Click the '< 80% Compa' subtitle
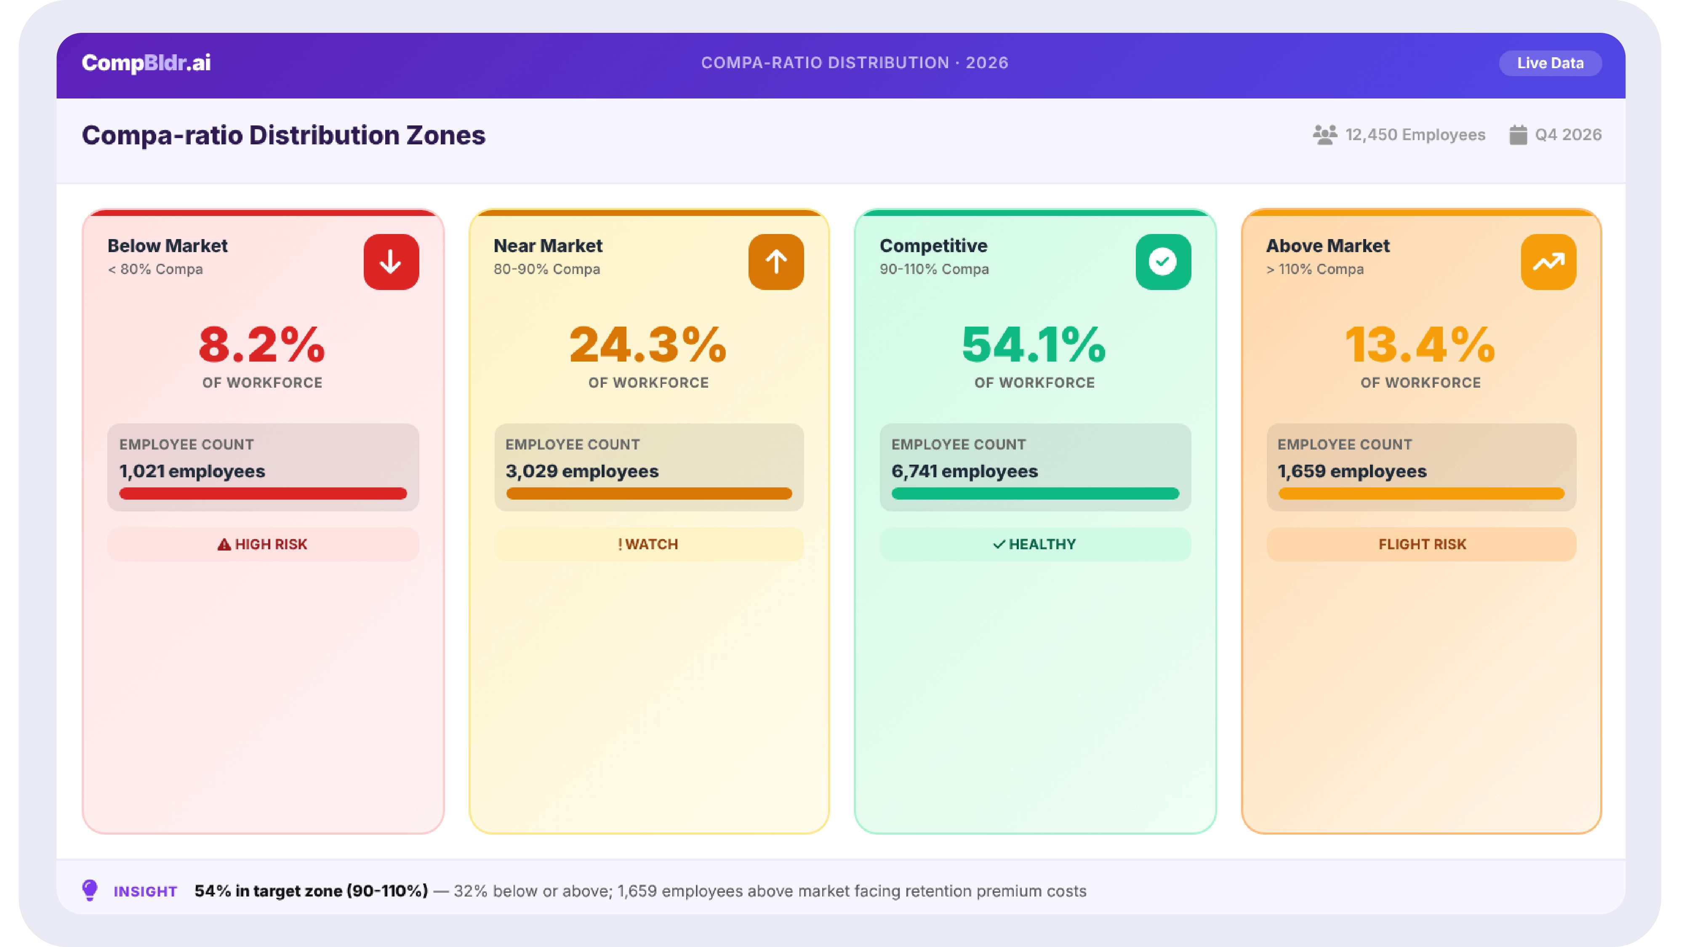 [x=155, y=269]
